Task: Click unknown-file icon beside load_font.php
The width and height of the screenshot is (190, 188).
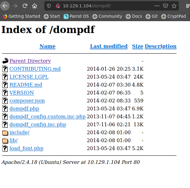Action: (x=5, y=148)
